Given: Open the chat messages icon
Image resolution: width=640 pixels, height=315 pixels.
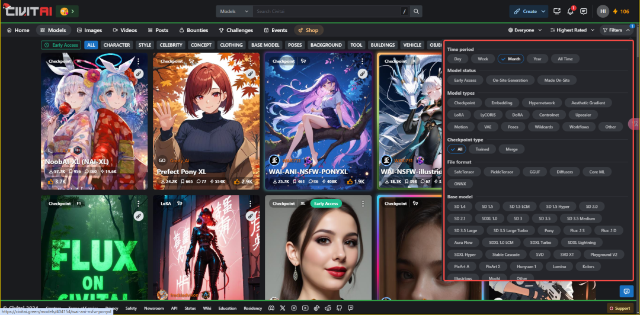Looking at the screenshot, I should pos(584,11).
